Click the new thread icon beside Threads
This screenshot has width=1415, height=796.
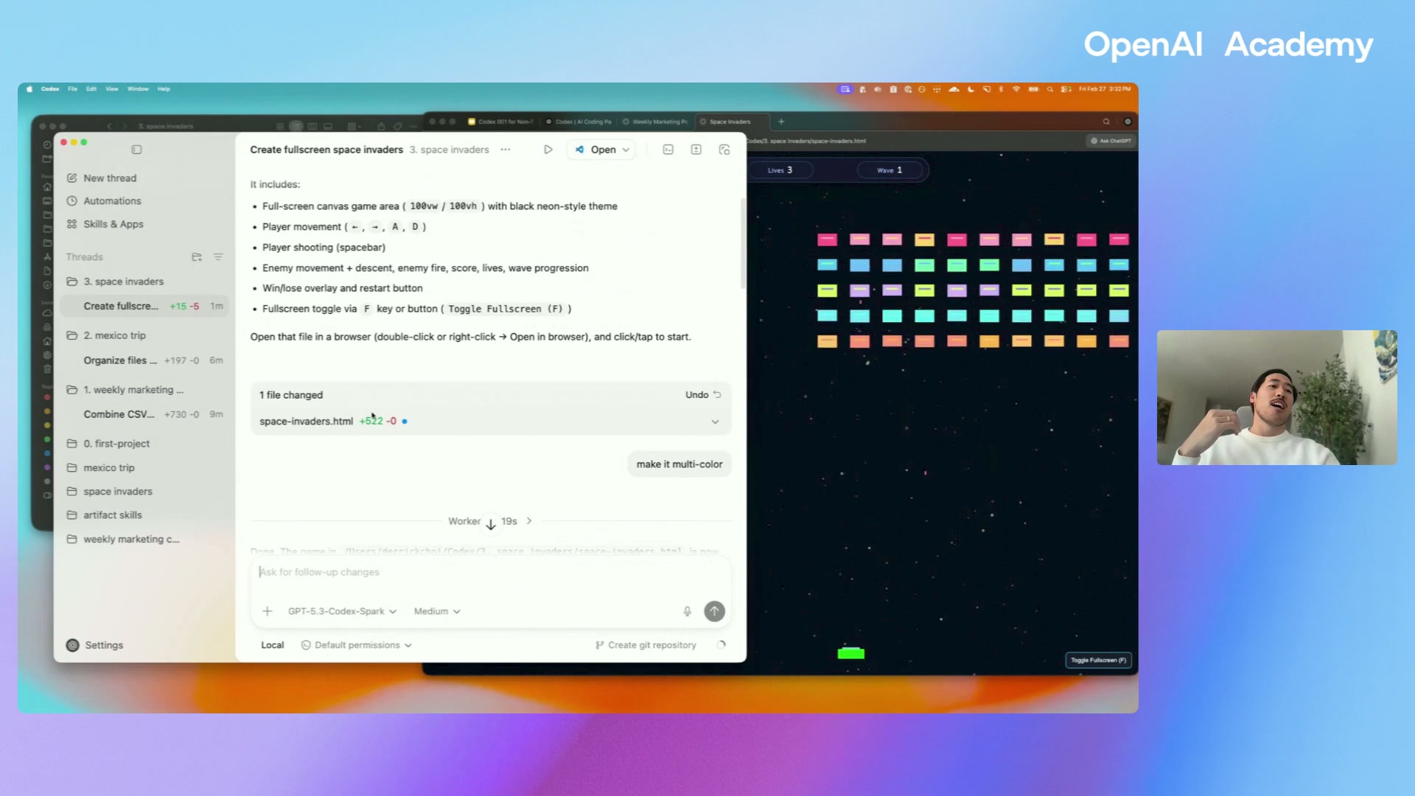197,256
